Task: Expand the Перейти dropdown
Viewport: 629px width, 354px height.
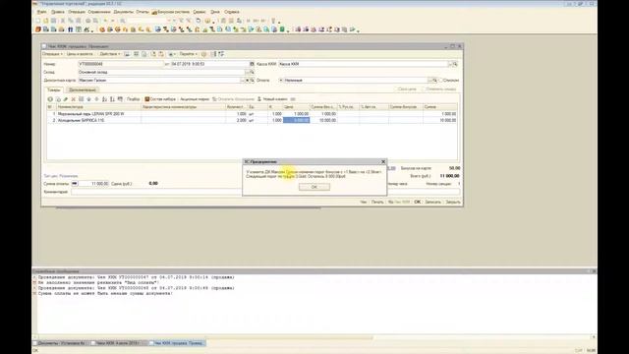Action: coord(188,54)
